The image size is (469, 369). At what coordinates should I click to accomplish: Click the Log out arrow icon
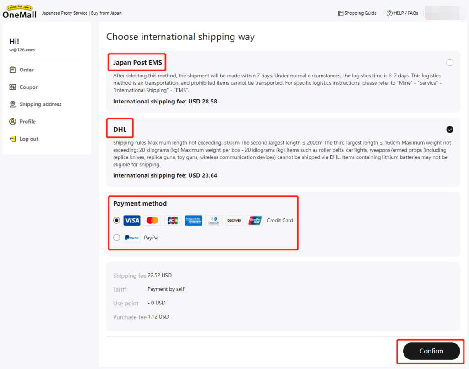[12, 139]
